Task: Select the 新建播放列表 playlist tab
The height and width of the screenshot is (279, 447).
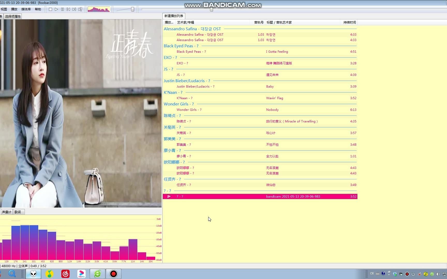Action: pos(174,16)
